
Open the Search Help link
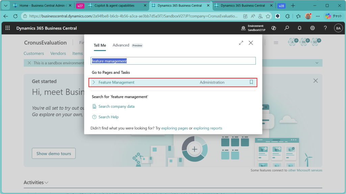108,117
